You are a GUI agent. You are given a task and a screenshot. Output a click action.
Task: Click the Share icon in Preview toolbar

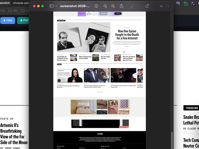click(x=122, y=6)
